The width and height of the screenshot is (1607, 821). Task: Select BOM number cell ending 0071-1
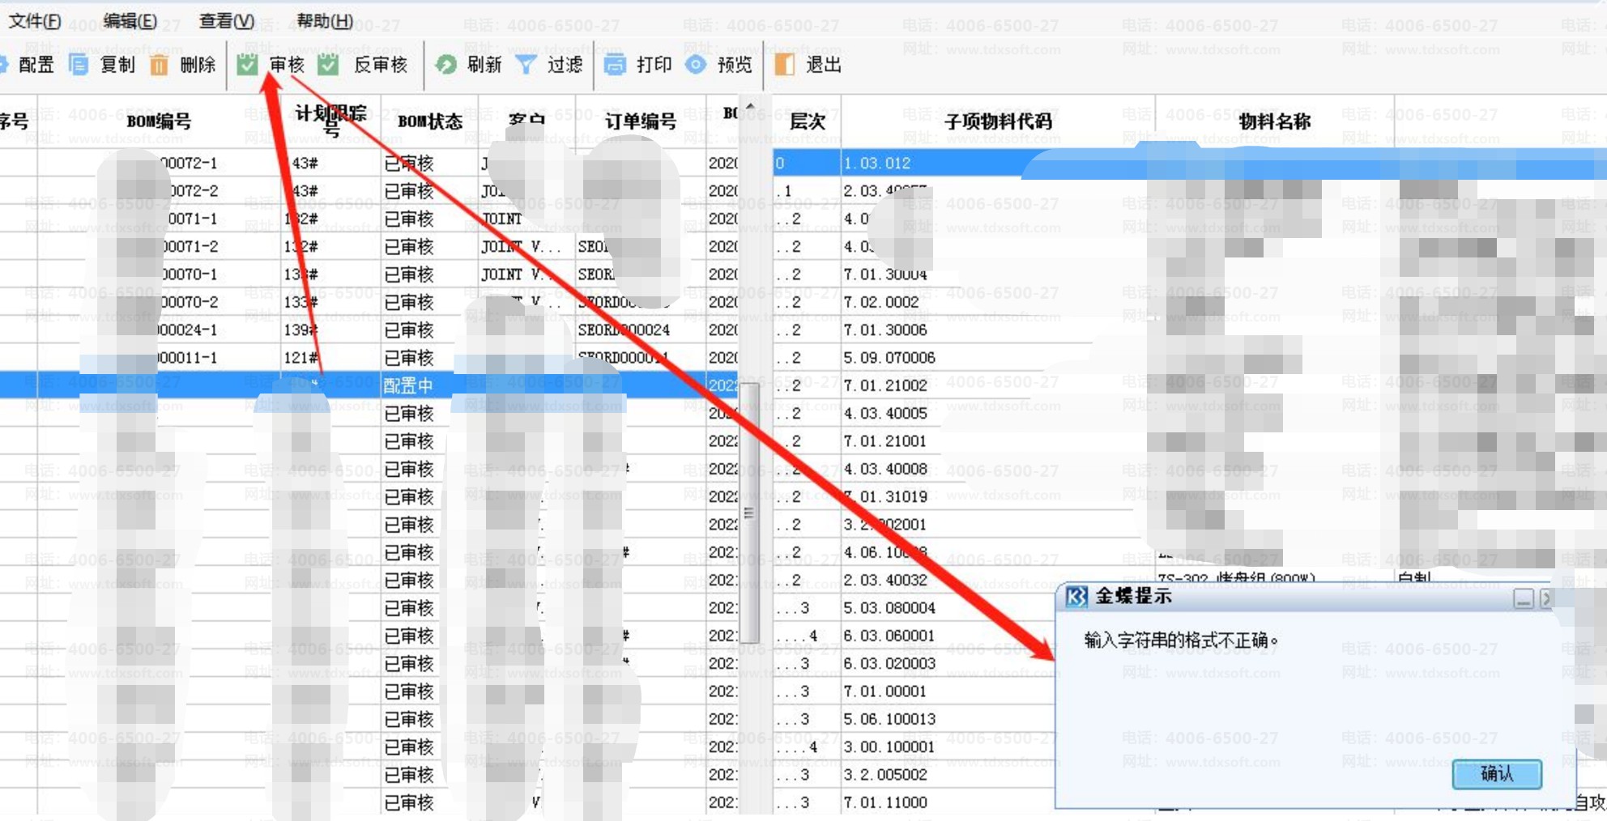159,219
